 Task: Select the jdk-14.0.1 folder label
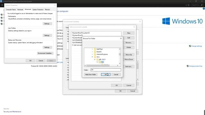click(x=102, y=59)
